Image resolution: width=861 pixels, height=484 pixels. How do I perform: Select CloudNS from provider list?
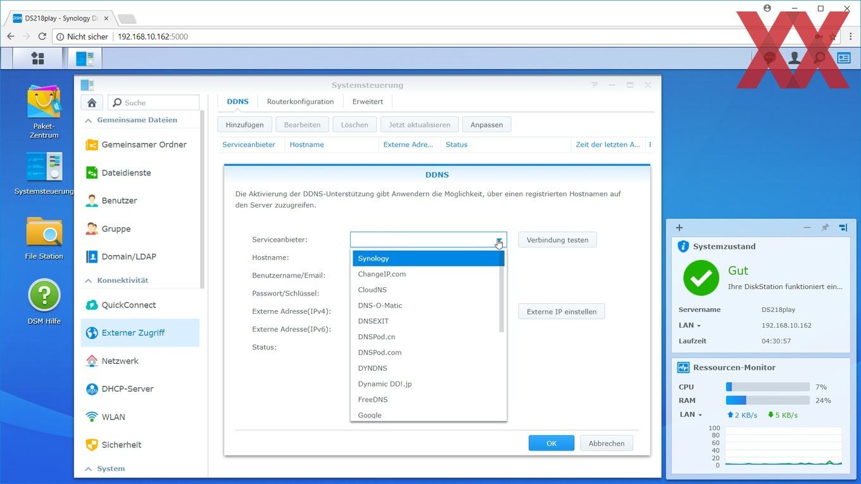coord(427,290)
